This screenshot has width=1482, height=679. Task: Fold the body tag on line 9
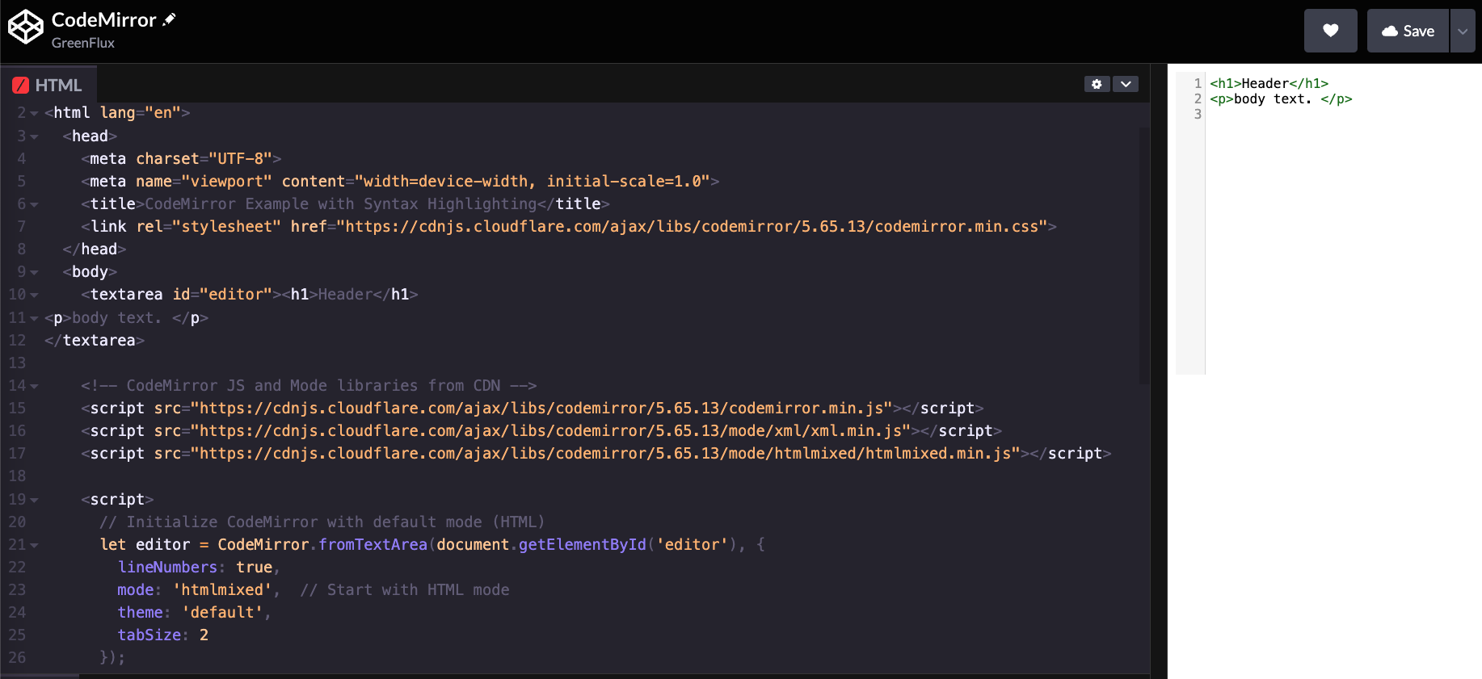(34, 273)
